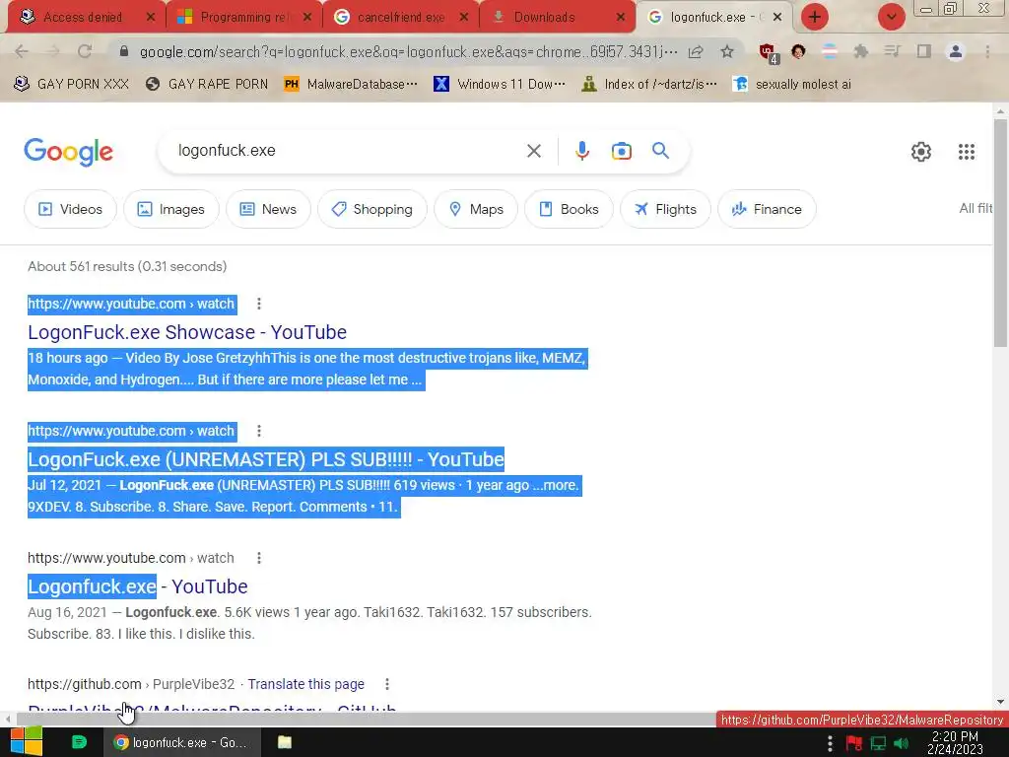The width and height of the screenshot is (1009, 757).
Task: Switch to the Programming tab
Action: [x=244, y=18]
